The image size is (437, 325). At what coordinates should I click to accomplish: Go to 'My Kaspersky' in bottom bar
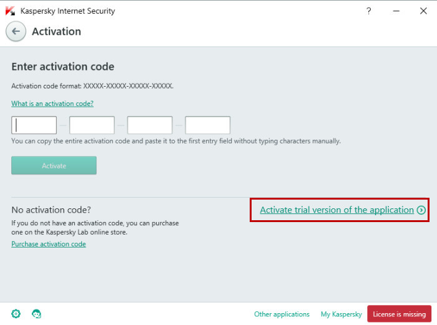[x=341, y=314]
